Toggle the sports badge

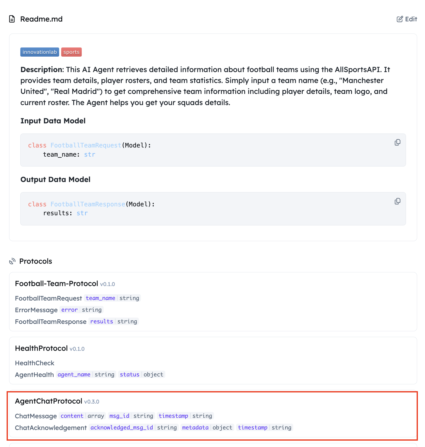[x=71, y=52]
